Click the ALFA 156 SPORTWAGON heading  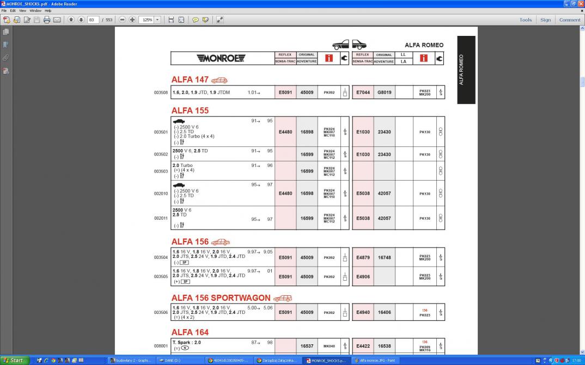click(x=221, y=298)
